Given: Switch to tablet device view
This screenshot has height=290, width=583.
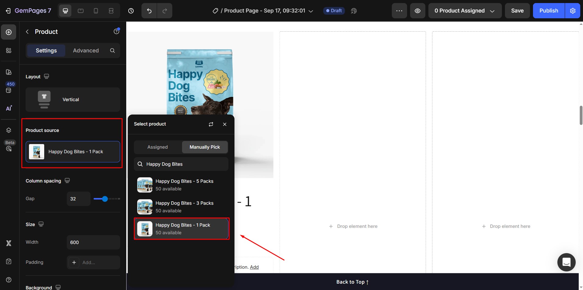Looking at the screenshot, I should click(x=80, y=11).
